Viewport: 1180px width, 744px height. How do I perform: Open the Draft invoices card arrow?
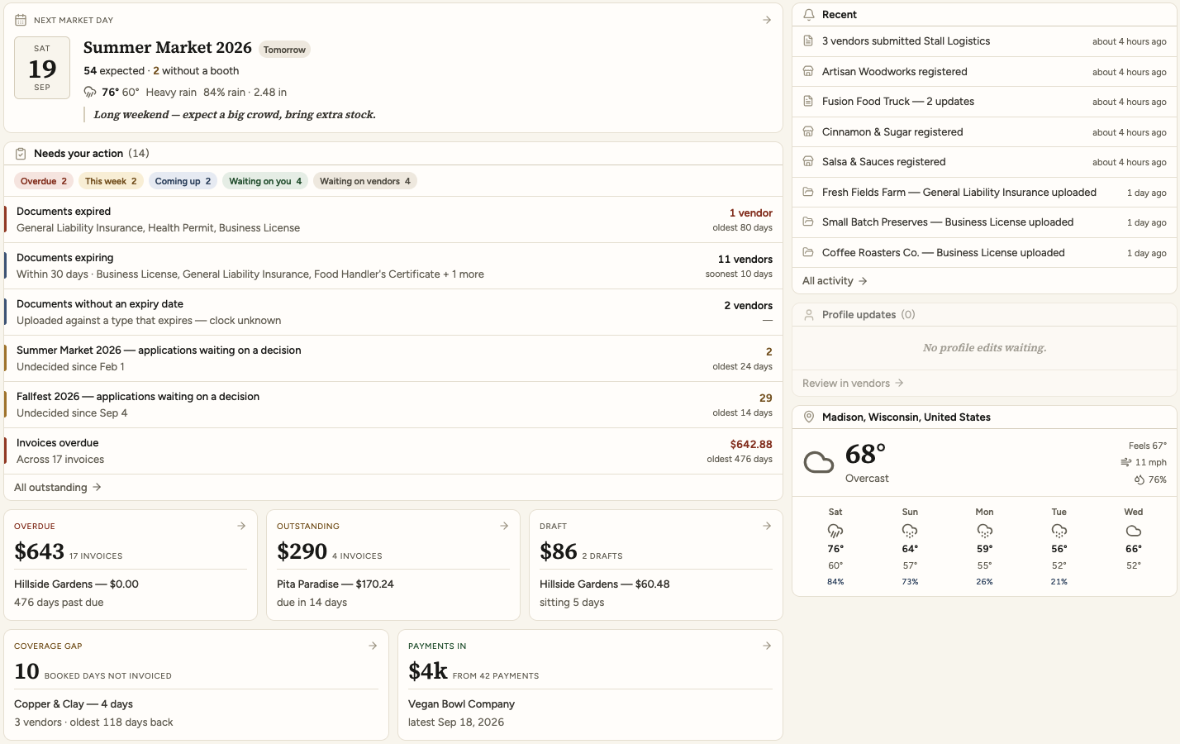coord(767,526)
